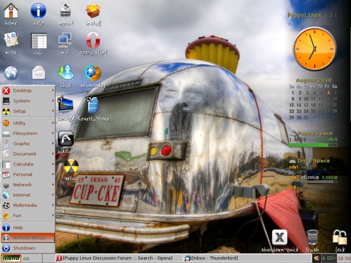
Task: Click the taskbar clock time
Action: pyautogui.click(x=344, y=258)
